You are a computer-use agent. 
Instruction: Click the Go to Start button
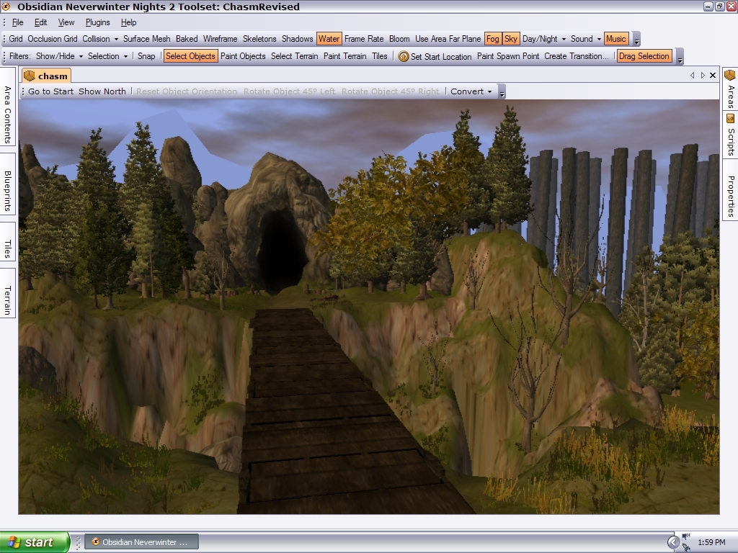(x=50, y=91)
